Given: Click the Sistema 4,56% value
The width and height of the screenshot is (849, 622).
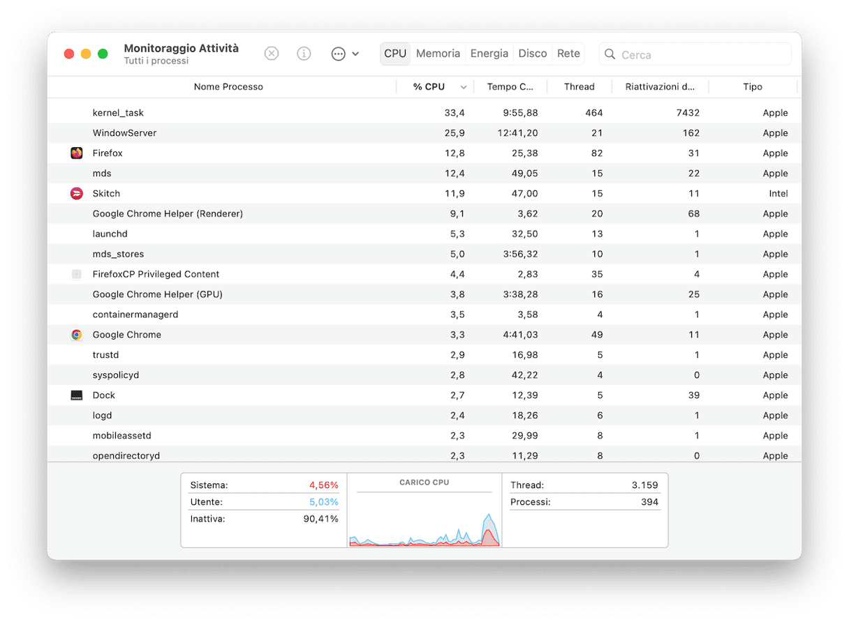Looking at the screenshot, I should [x=324, y=485].
